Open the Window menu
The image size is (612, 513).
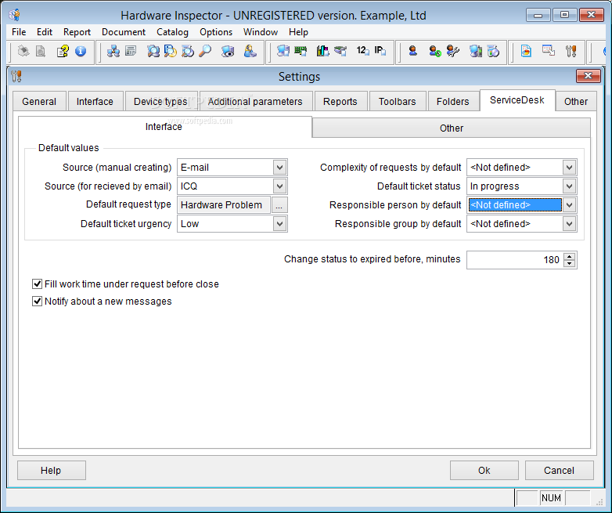coord(261,32)
